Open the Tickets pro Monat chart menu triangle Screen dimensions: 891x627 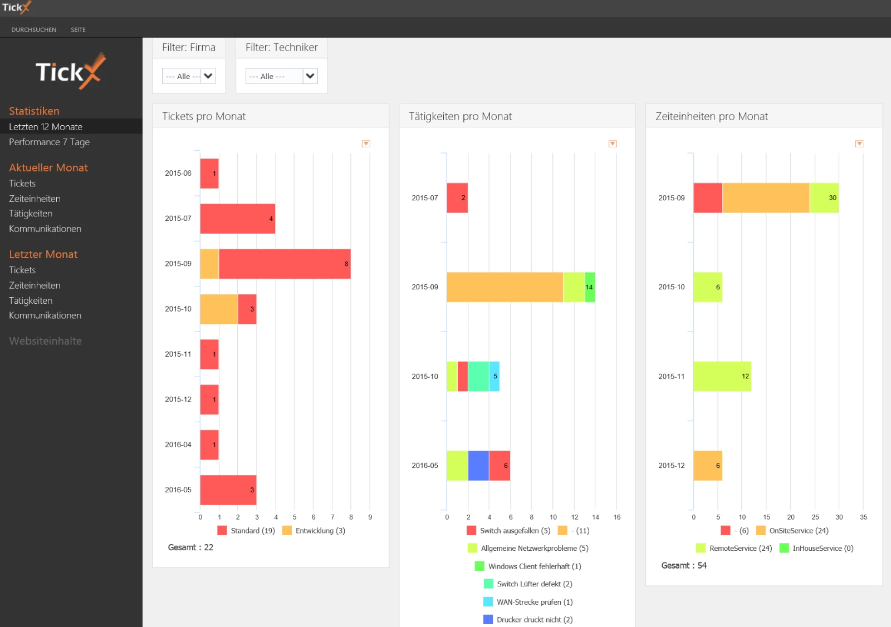(366, 144)
